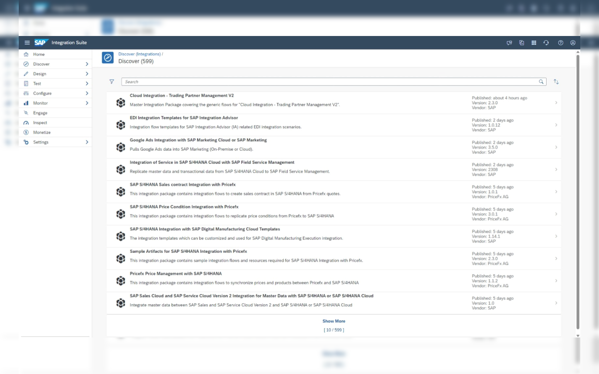This screenshot has width=599, height=374.
Task: Open the question mark help icon
Action: tap(561, 43)
